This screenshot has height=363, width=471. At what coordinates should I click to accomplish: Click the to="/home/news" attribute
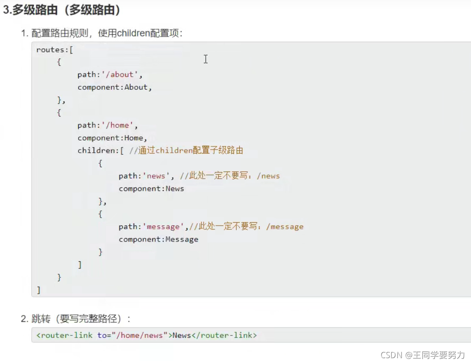(x=132, y=335)
